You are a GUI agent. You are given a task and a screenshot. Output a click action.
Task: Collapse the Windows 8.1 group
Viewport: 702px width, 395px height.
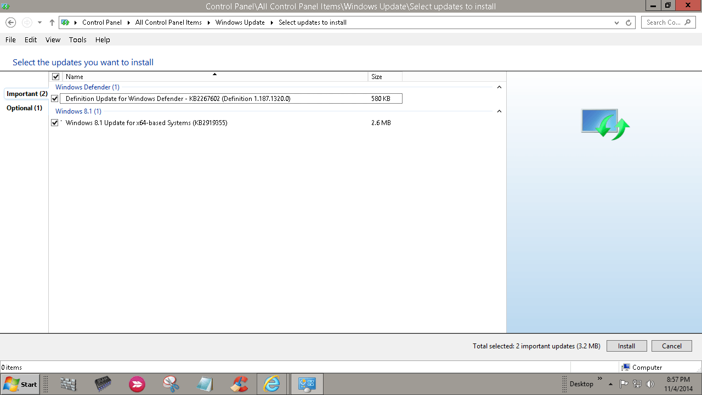(x=499, y=111)
